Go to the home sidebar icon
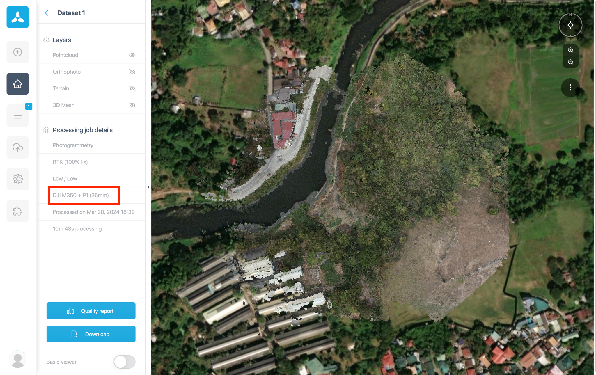The height and width of the screenshot is (375, 596). pos(18,84)
